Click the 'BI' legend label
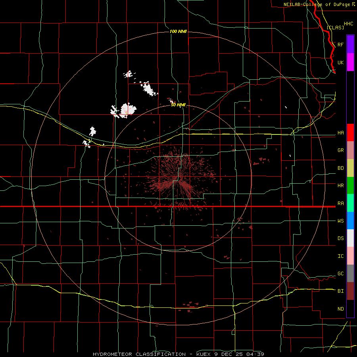Image resolution: width=357 pixels, height=357 pixels. point(341,291)
